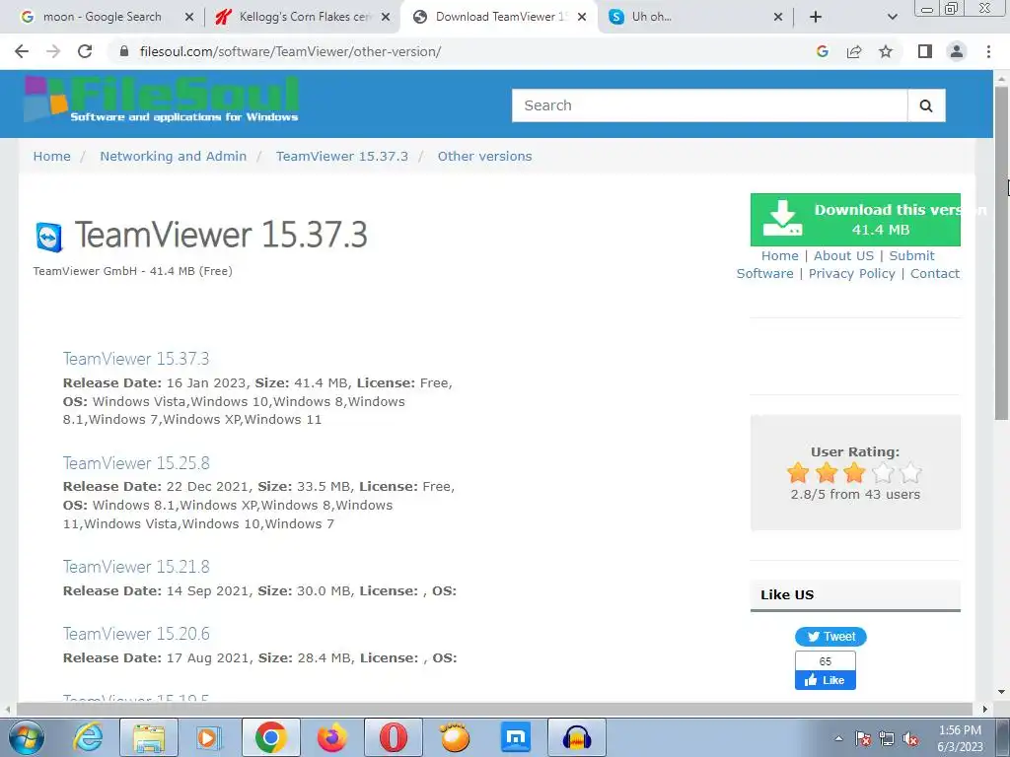Open the Chrome profile avatar
Screen dimensions: 1010x757
(x=957, y=51)
